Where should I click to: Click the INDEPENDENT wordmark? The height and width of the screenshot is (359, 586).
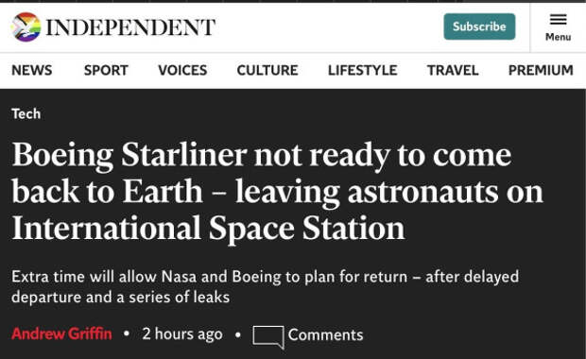[130, 27]
